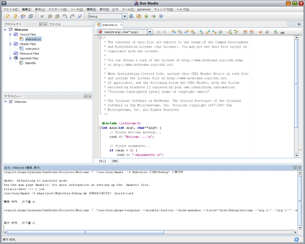
Task: Click the blue Attach Debugger icon
Action: point(161,16)
